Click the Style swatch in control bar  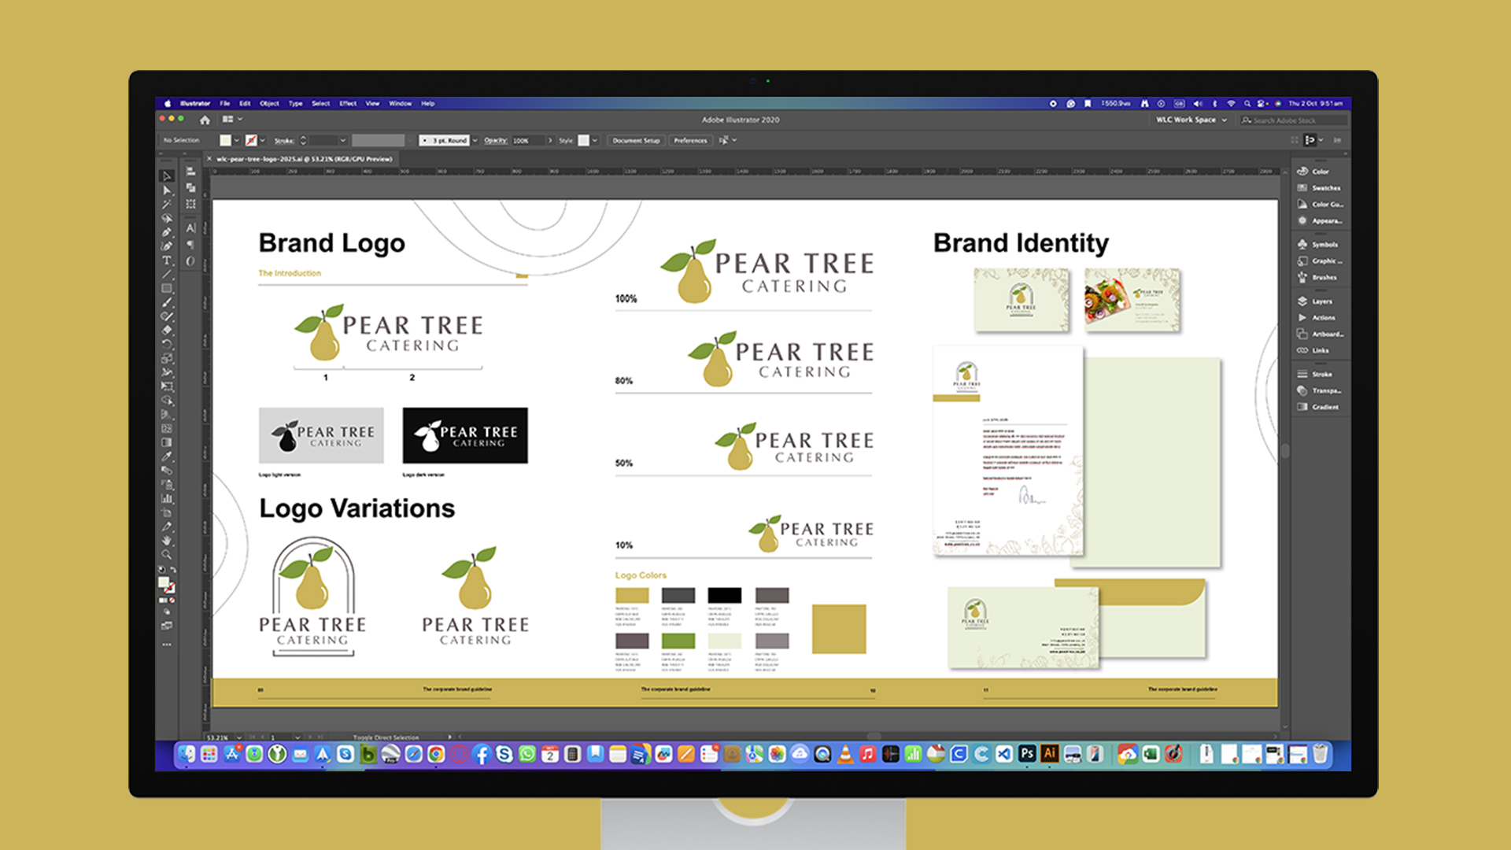tap(584, 140)
